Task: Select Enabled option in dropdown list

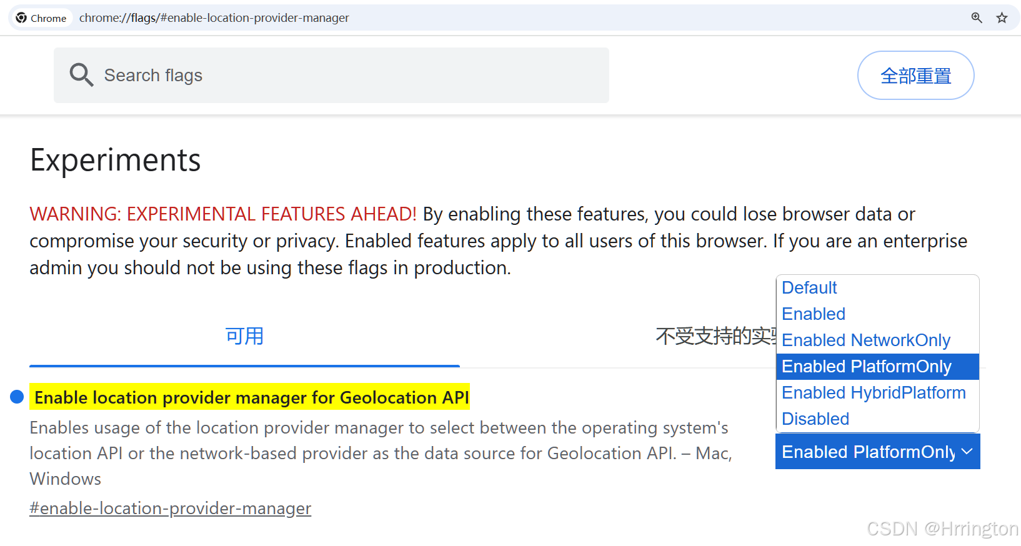Action: tap(877, 314)
